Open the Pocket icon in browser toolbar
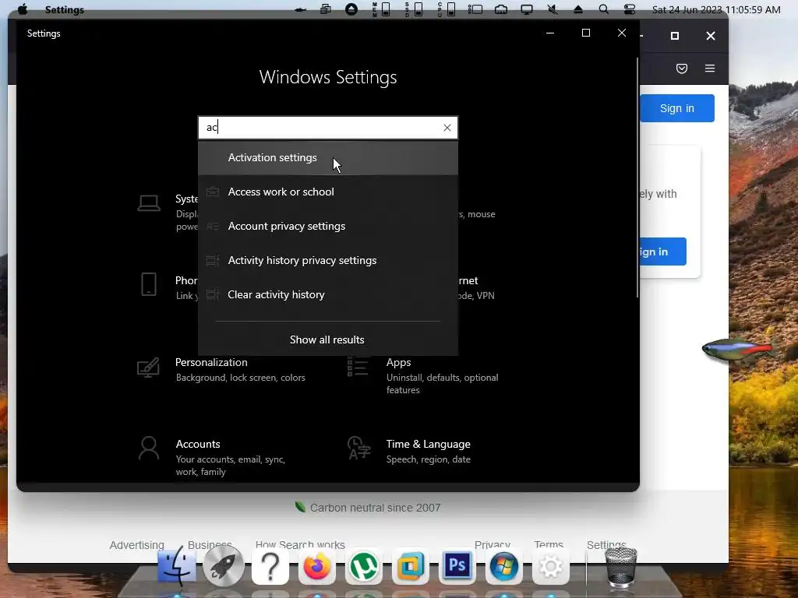The width and height of the screenshot is (798, 598). (x=682, y=69)
